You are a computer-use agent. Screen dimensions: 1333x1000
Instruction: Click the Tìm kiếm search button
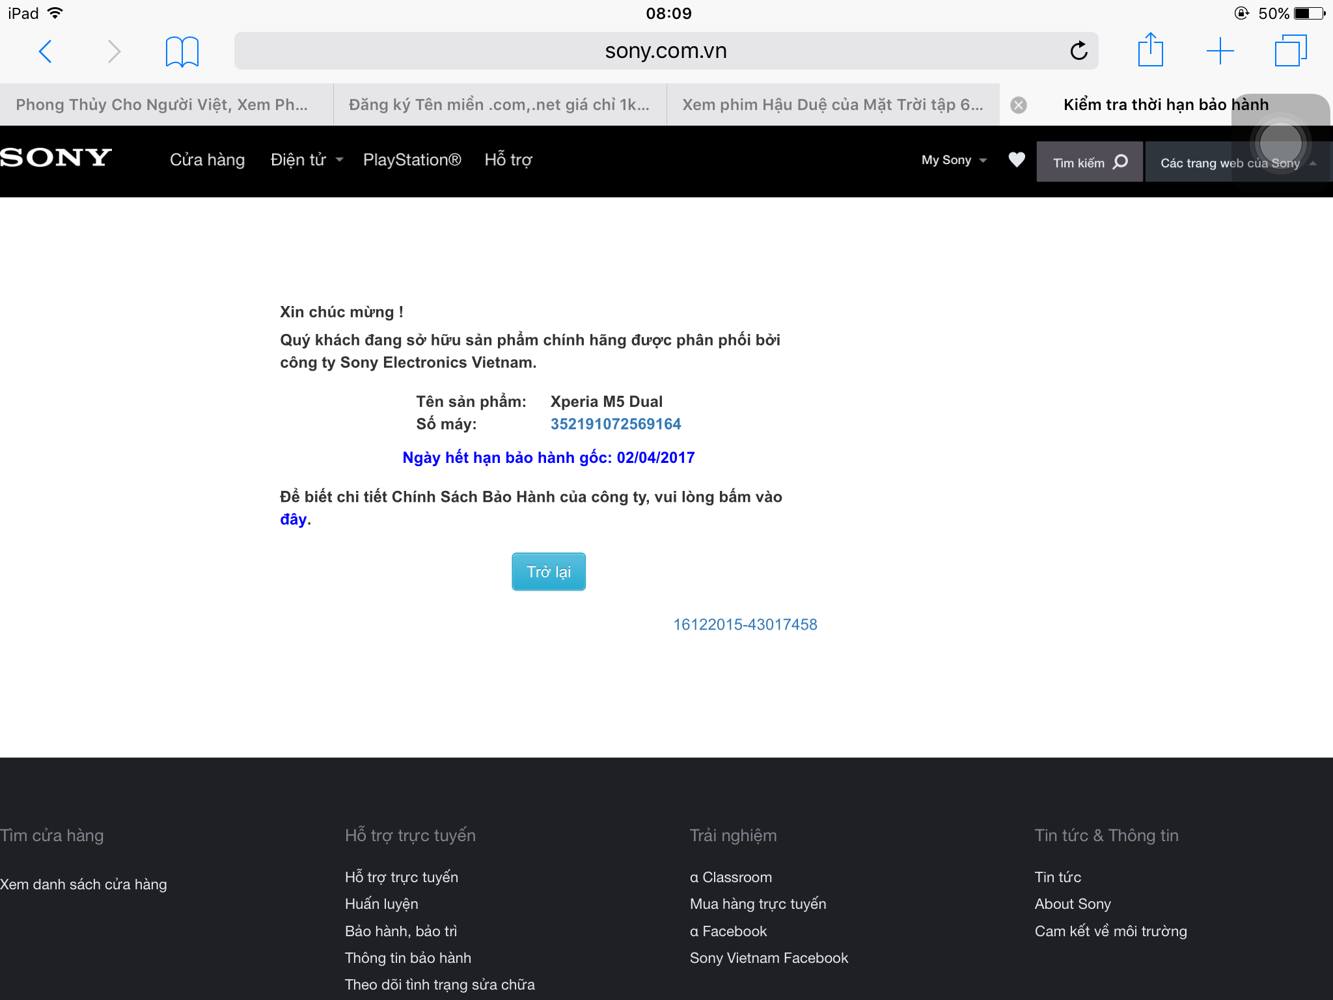[1090, 162]
